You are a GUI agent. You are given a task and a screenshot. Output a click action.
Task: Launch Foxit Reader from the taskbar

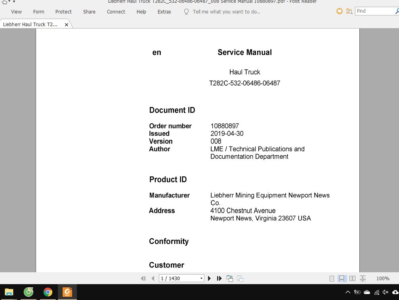pyautogui.click(x=67, y=292)
